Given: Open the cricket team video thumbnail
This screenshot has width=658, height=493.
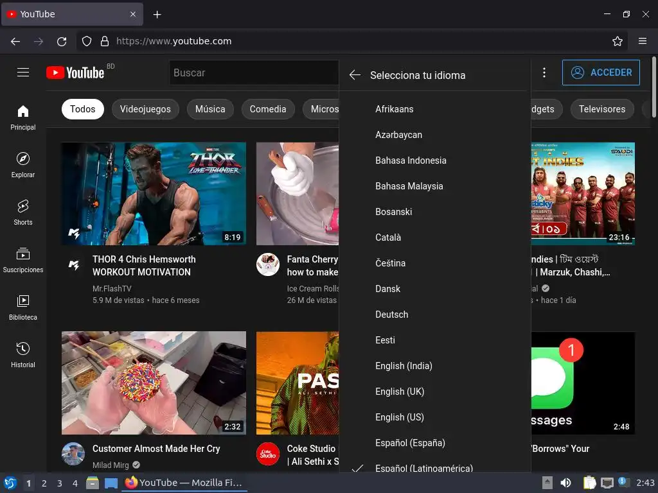Looking at the screenshot, I should pyautogui.click(x=583, y=194).
